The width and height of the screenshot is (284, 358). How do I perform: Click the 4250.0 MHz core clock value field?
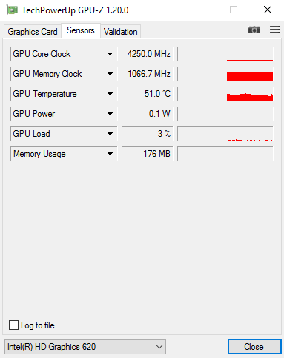(x=148, y=54)
